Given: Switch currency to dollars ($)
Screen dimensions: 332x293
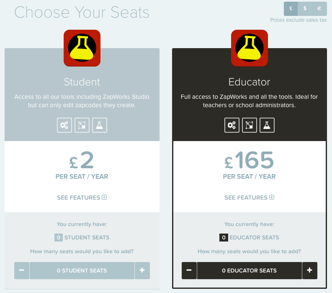Looking at the screenshot, I should pyautogui.click(x=305, y=9).
